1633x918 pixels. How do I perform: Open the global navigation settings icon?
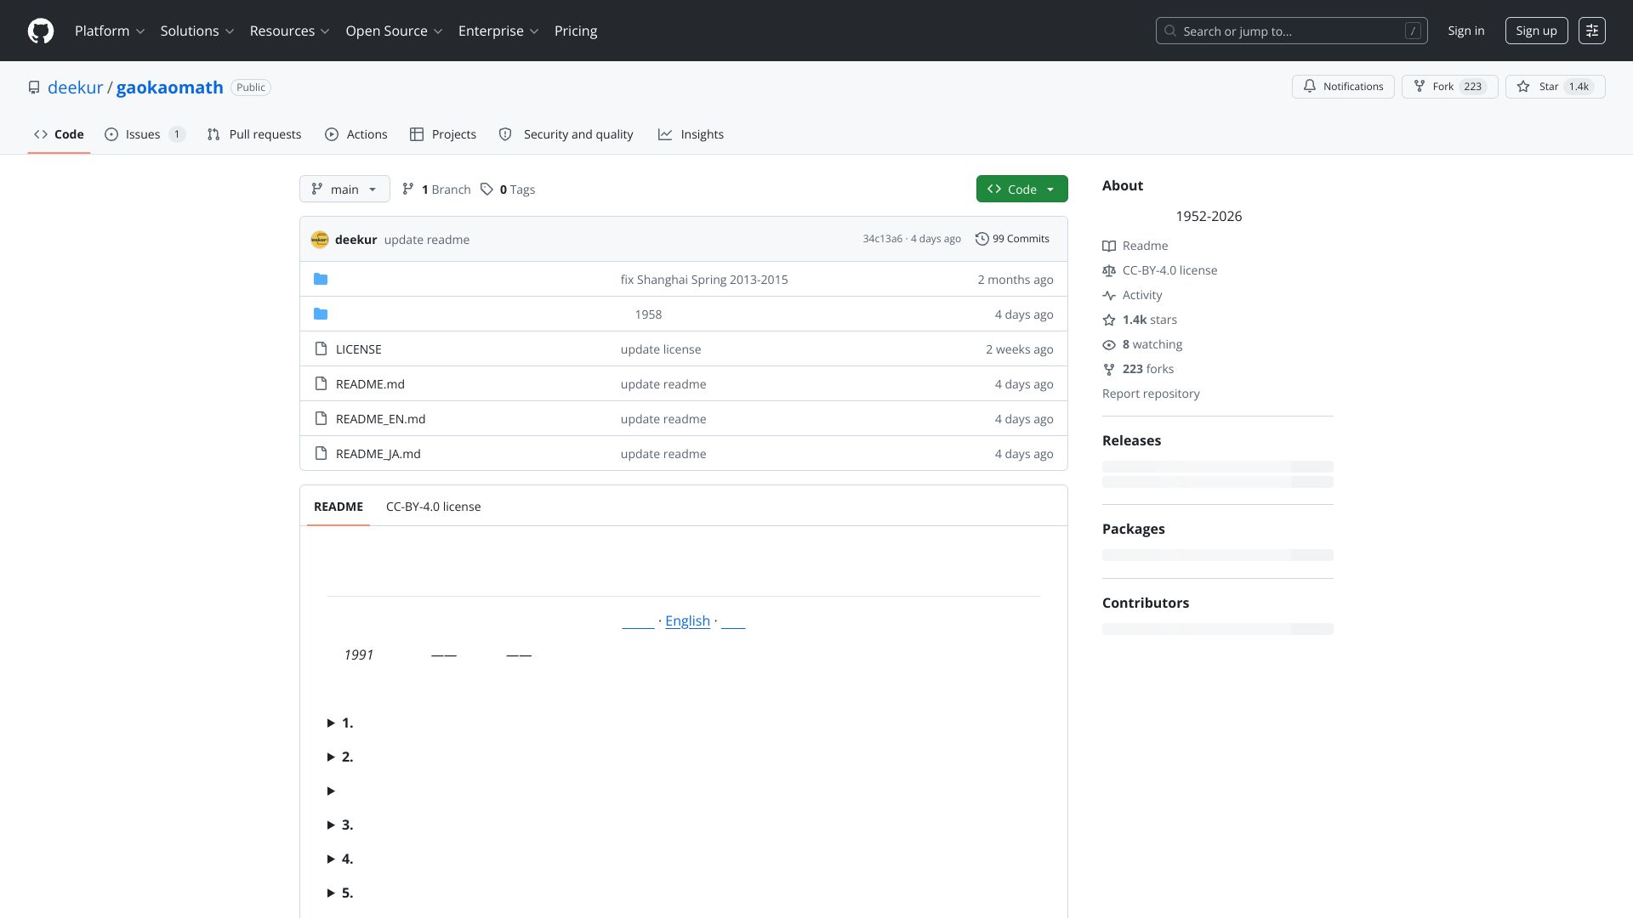1592,31
